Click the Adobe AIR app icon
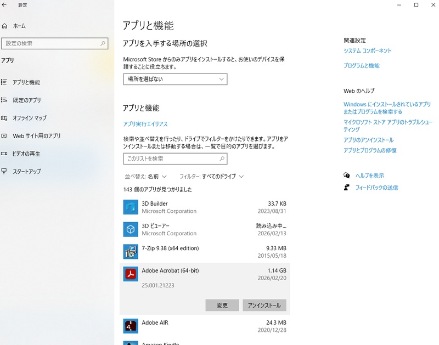 [130, 326]
